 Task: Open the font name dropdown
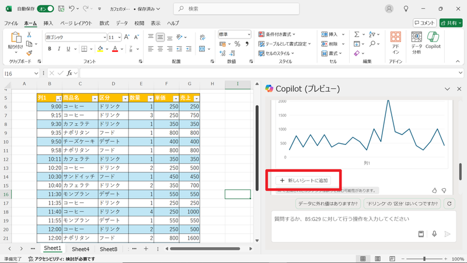(104, 37)
